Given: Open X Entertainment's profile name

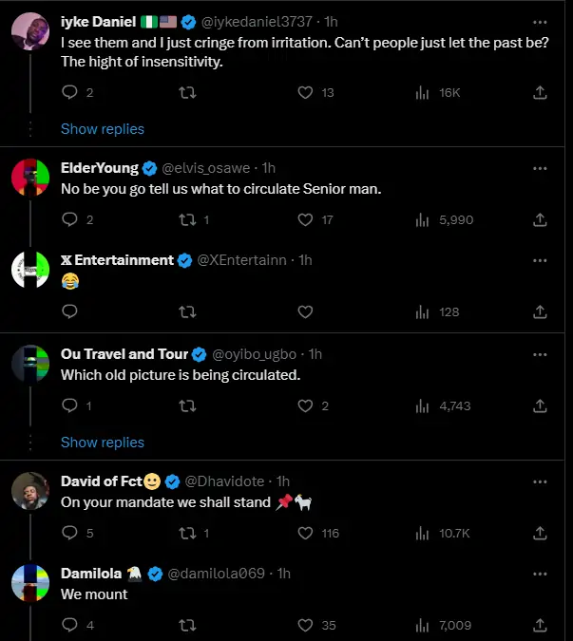Looking at the screenshot, I should [117, 259].
